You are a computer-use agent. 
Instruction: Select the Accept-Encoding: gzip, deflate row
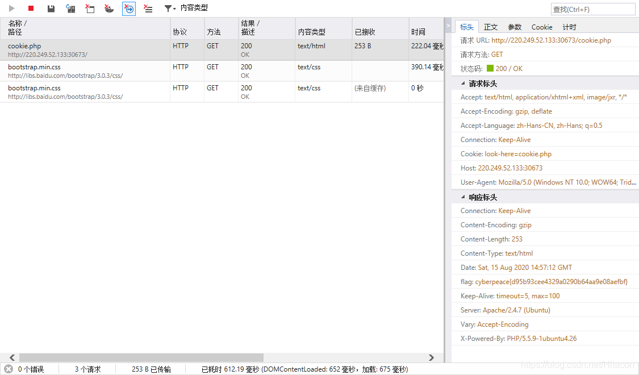(545, 111)
